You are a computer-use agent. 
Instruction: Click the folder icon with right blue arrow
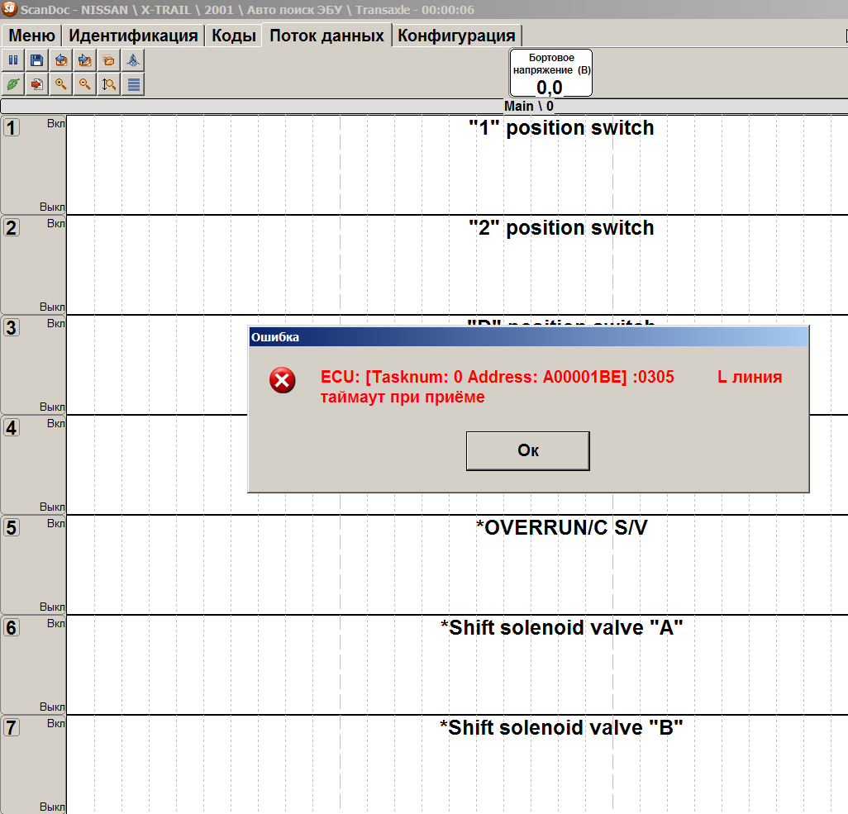tap(84, 60)
